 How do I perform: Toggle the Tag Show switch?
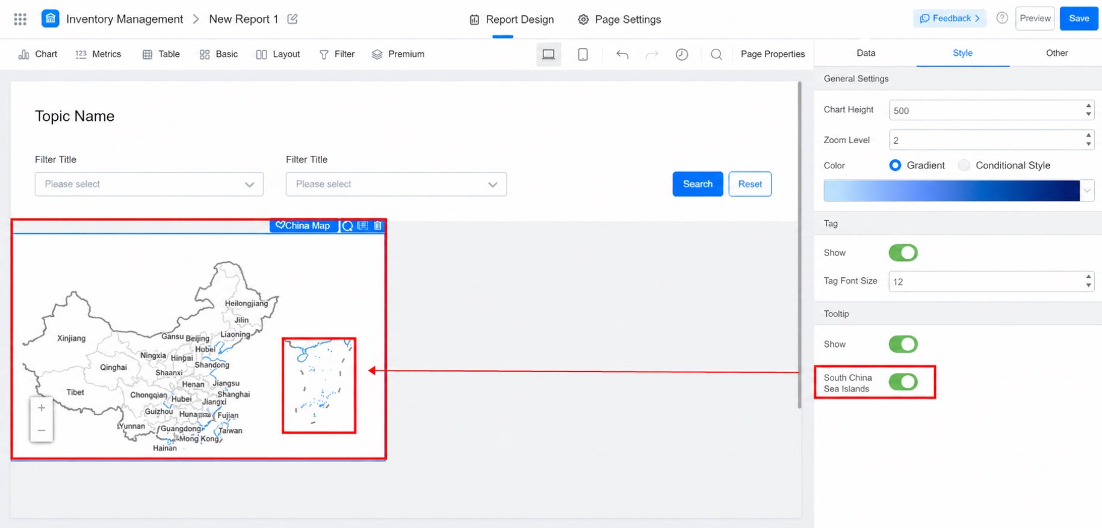[903, 253]
